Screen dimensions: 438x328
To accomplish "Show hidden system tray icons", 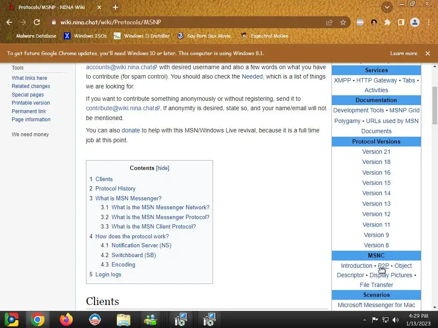I will pyautogui.click(x=364, y=320).
